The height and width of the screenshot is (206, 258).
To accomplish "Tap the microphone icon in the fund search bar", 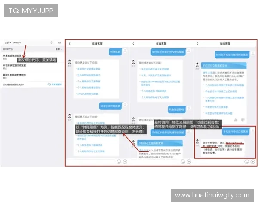I will point(52,43).
